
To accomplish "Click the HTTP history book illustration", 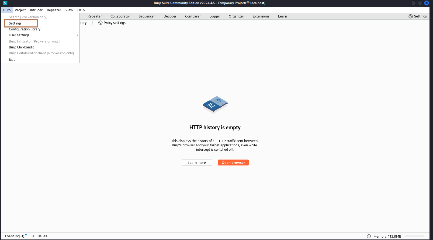I will point(215,105).
